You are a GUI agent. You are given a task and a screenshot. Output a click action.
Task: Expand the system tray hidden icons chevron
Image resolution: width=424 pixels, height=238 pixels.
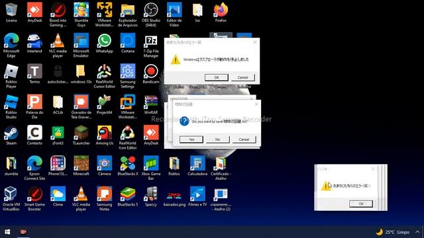click(417, 232)
